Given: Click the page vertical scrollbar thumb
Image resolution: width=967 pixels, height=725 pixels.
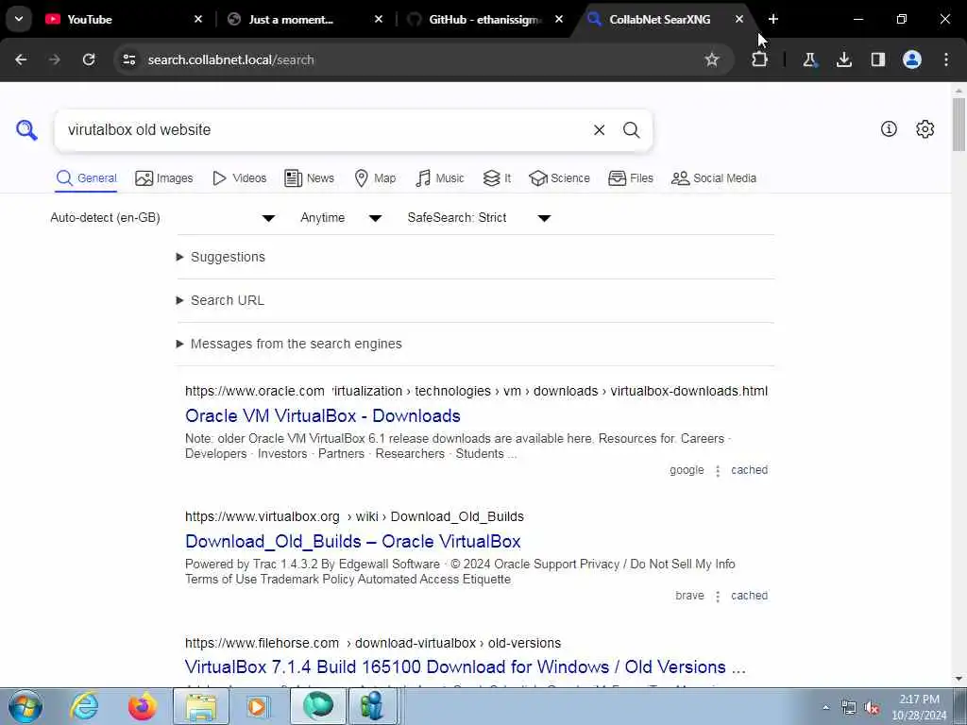Looking at the screenshot, I should click(959, 124).
